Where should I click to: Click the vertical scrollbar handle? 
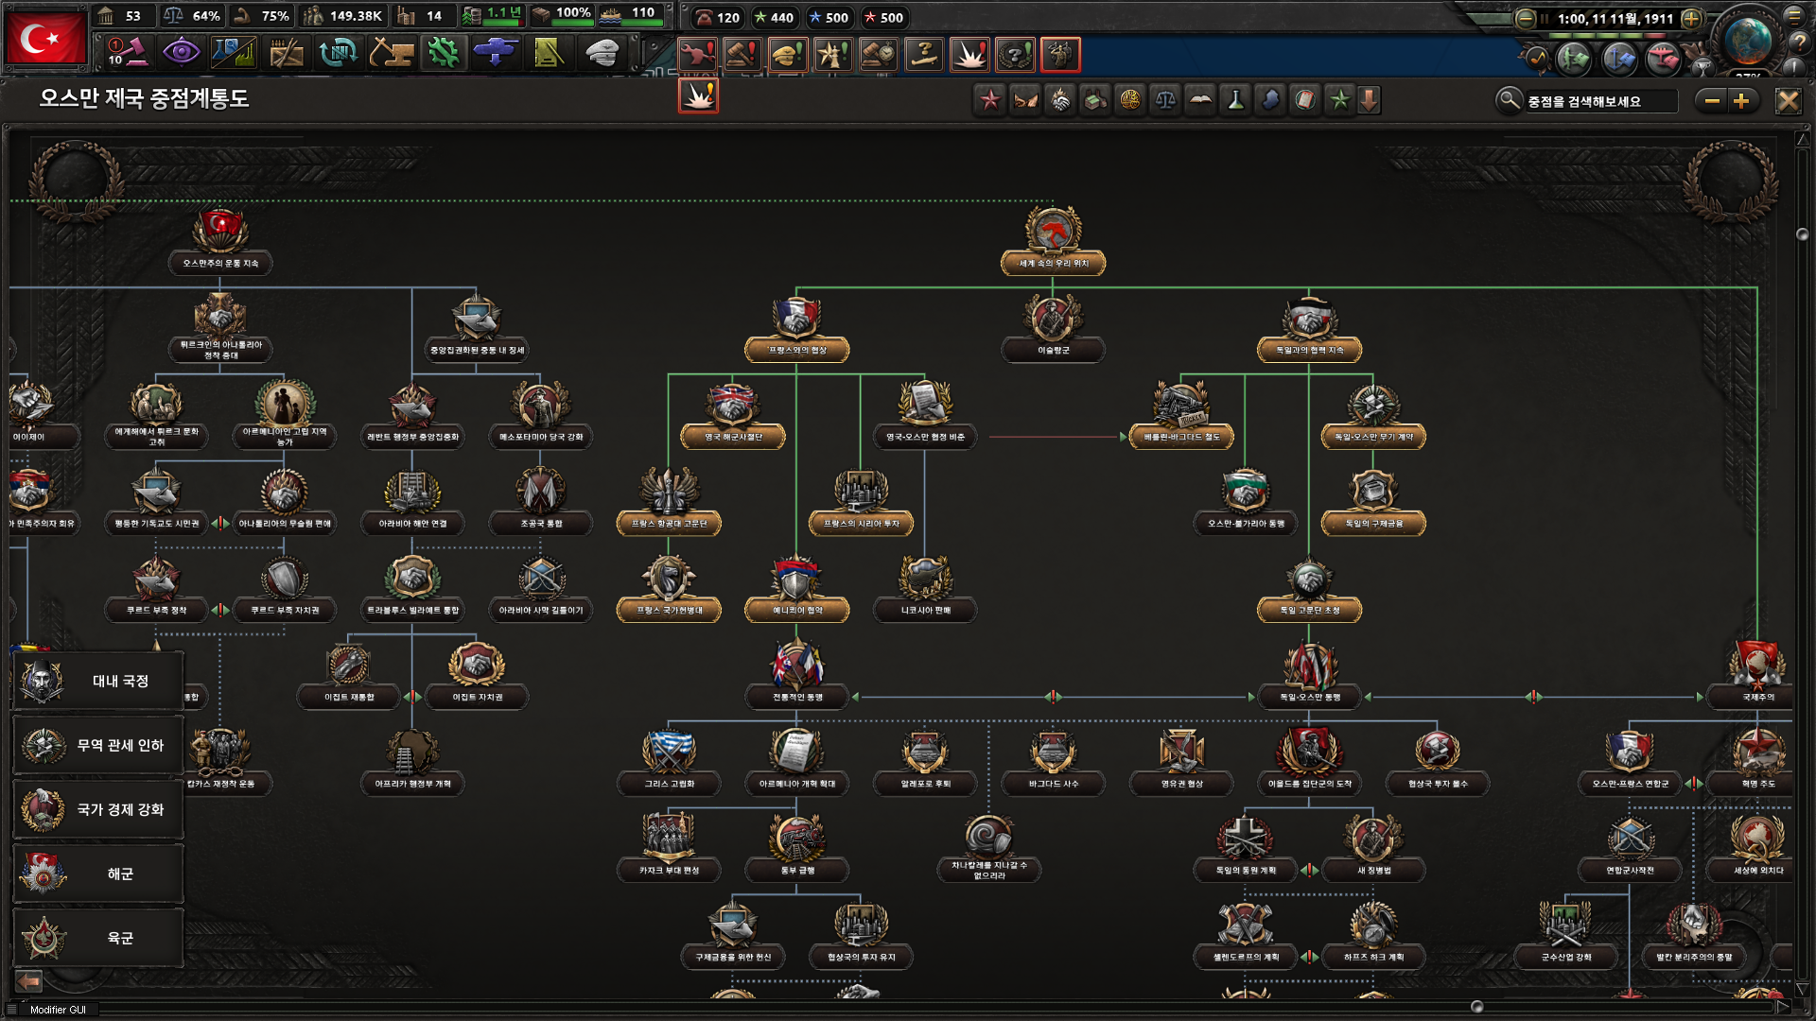pyautogui.click(x=1802, y=234)
